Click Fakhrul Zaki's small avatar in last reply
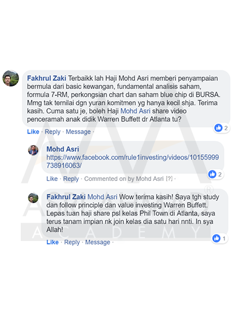The image size is (232, 319). click(33, 198)
